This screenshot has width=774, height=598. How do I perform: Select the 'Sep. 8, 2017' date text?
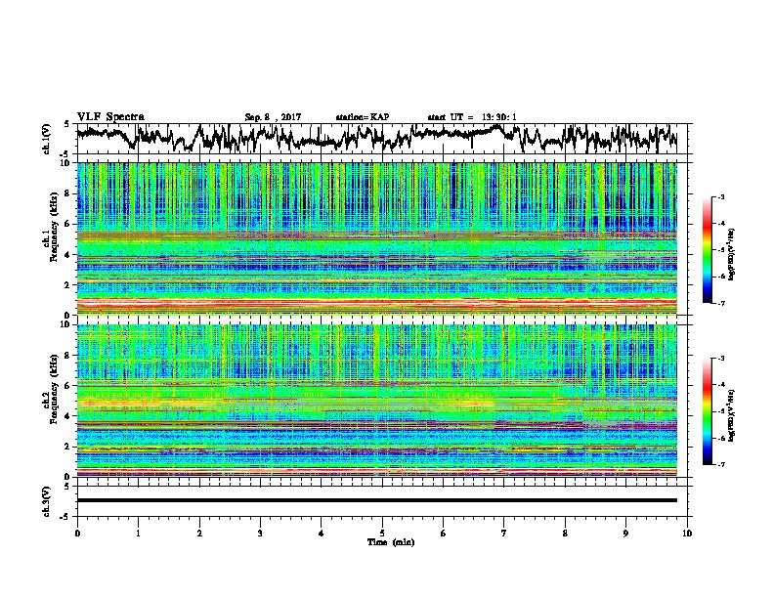point(273,117)
